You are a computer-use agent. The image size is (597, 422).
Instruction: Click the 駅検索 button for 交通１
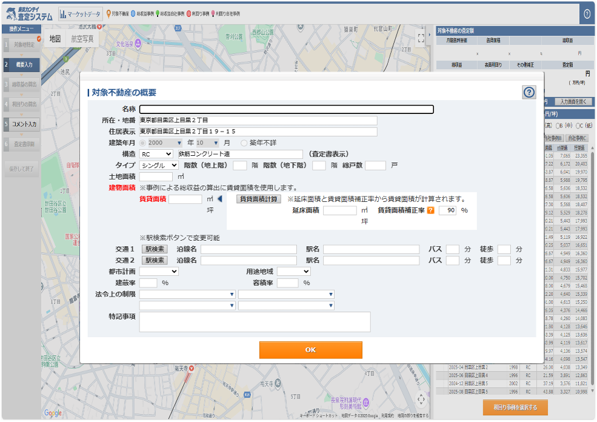pyautogui.click(x=154, y=249)
